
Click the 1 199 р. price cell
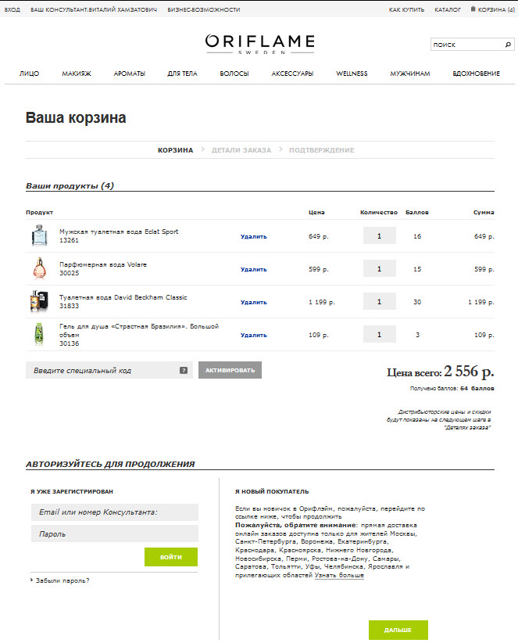(x=321, y=302)
